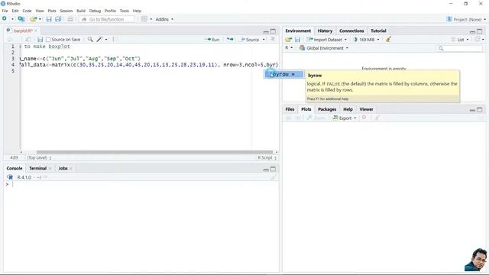Viewport: 489px width, 275px height.
Task: Click the New File plus icon
Action: pos(5,19)
